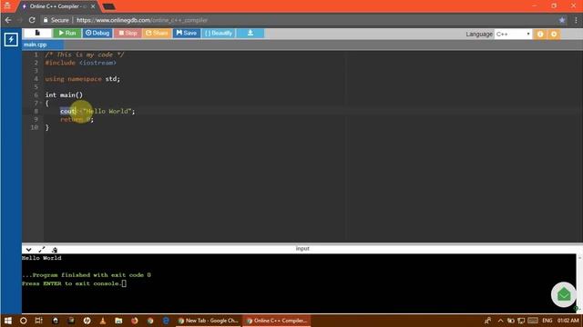The width and height of the screenshot is (583, 327).
Task: Click the '#include <iostream>' line
Action: pyautogui.click(x=81, y=63)
